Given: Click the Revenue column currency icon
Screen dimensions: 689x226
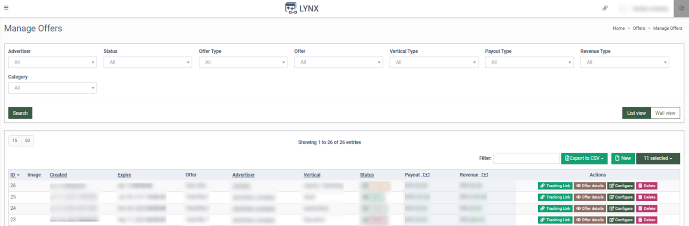Looking at the screenshot, I should coord(485,175).
